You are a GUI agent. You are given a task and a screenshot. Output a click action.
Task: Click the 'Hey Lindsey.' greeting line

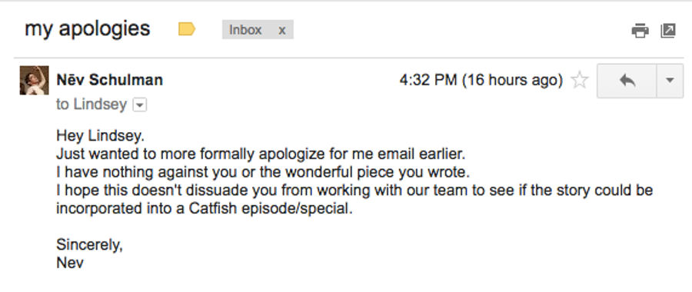(x=100, y=138)
